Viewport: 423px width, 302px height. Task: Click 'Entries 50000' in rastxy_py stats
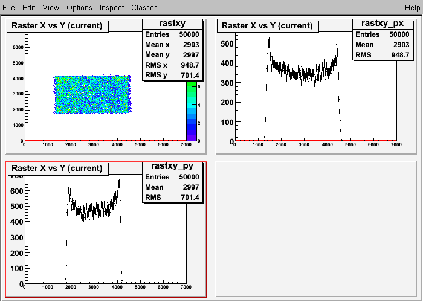[172, 177]
